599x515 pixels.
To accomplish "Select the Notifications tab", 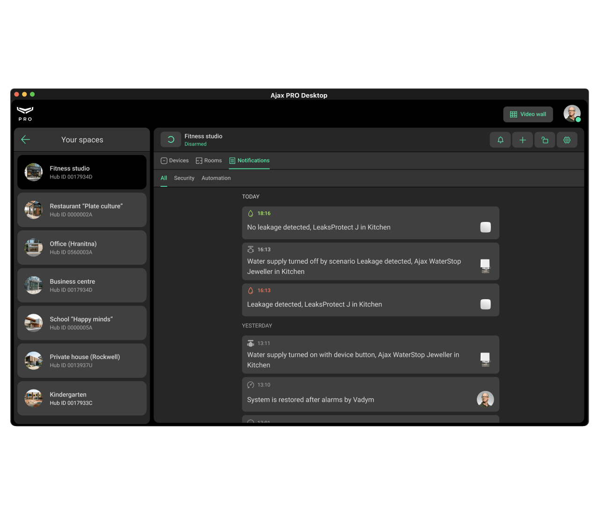I will click(249, 161).
